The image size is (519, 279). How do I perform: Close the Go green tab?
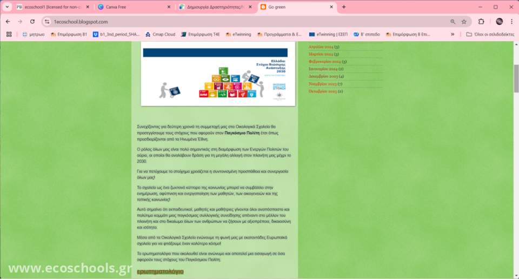coord(331,7)
